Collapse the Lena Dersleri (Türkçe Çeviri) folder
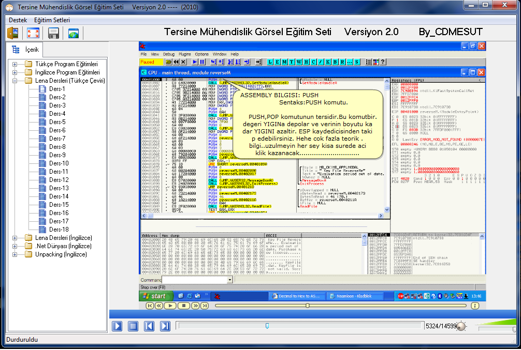Viewport: 521px width, 350px height. pos(15,81)
